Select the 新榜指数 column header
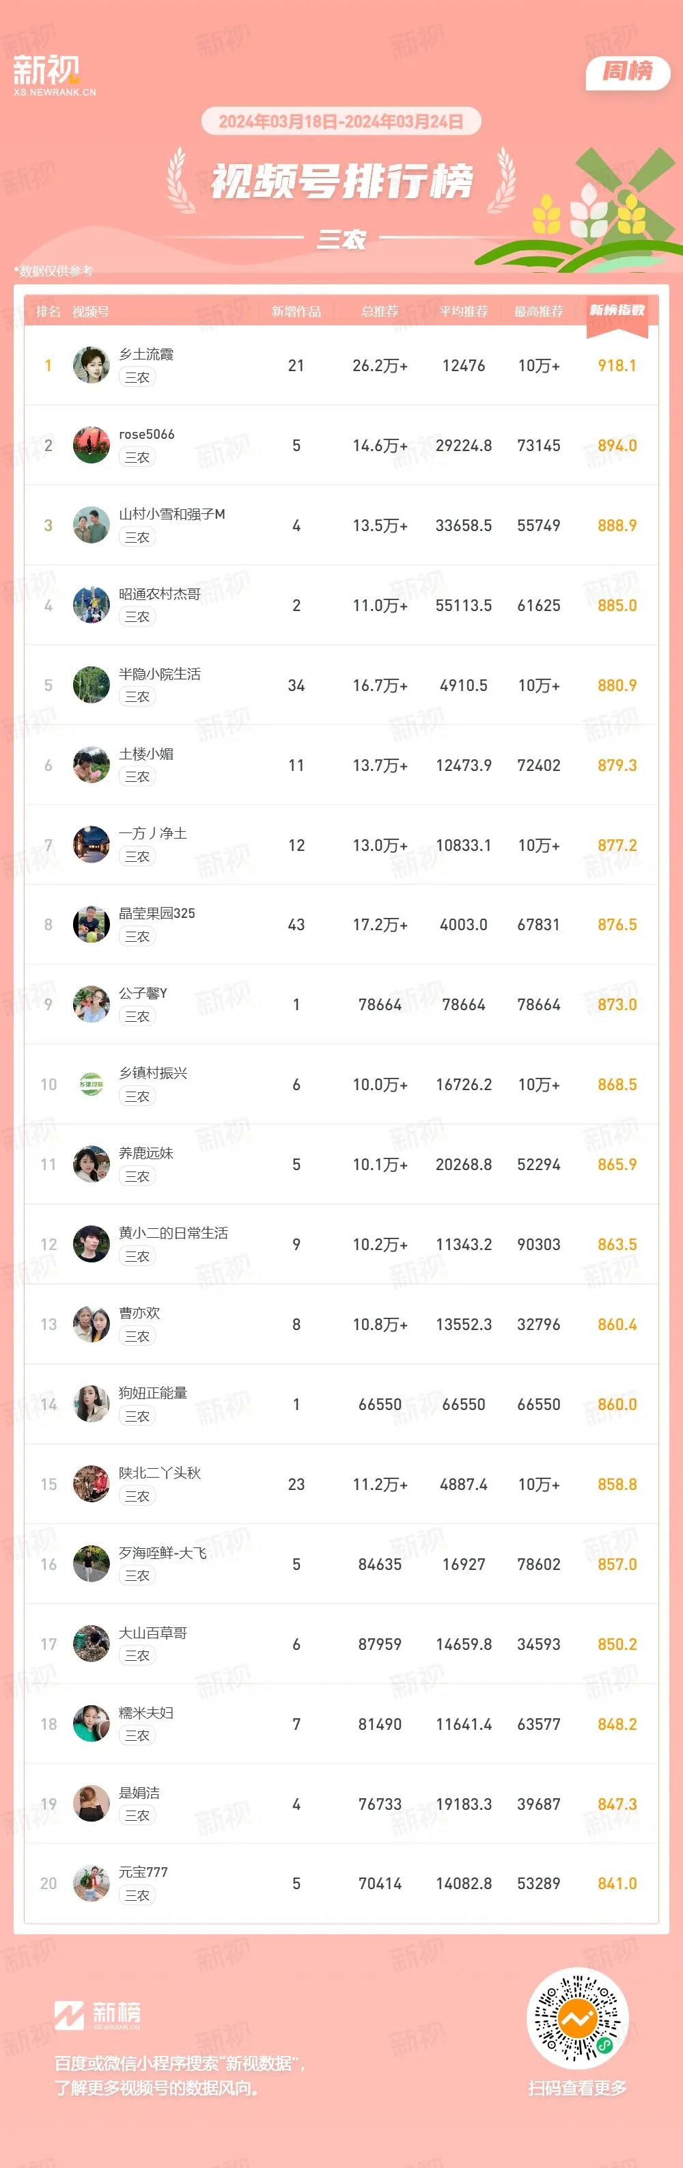 tap(617, 310)
